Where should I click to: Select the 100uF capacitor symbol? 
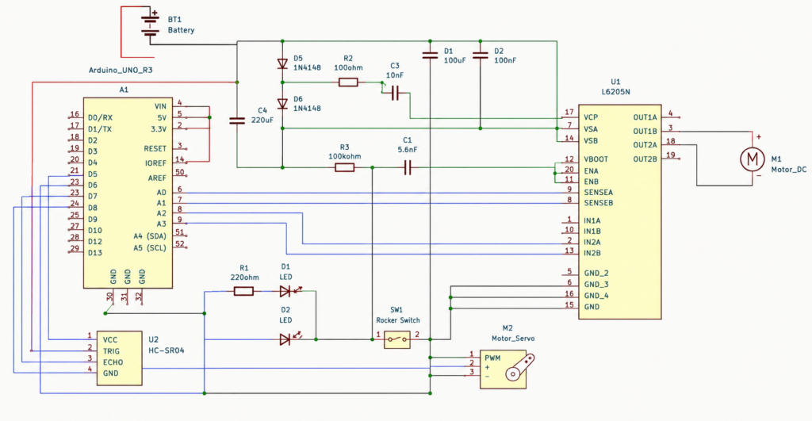pyautogui.click(x=430, y=55)
